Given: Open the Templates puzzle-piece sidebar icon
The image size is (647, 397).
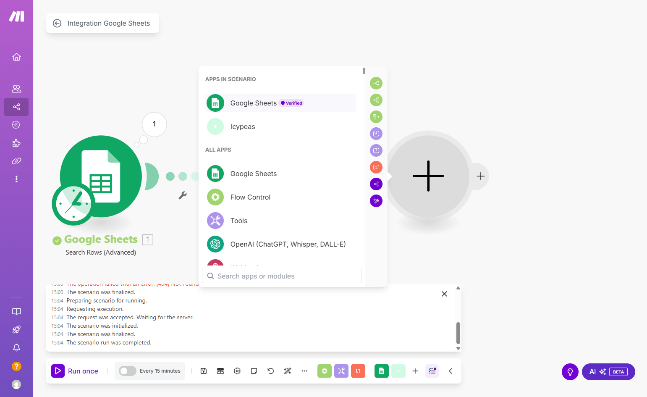Looking at the screenshot, I should click(x=16, y=143).
